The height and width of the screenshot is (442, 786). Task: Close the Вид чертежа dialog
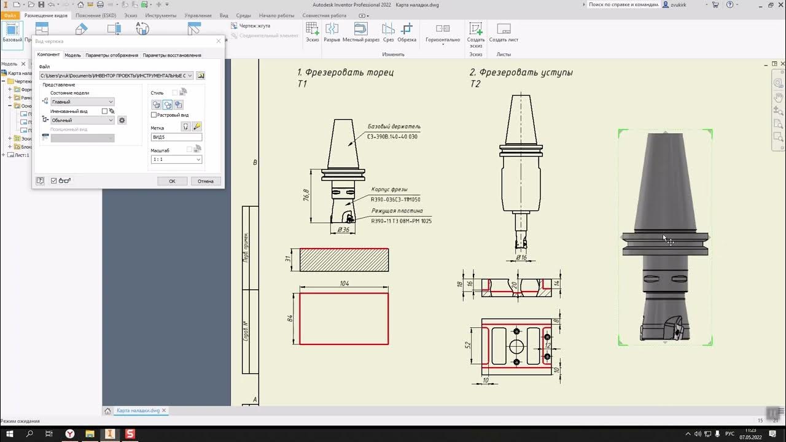click(219, 41)
